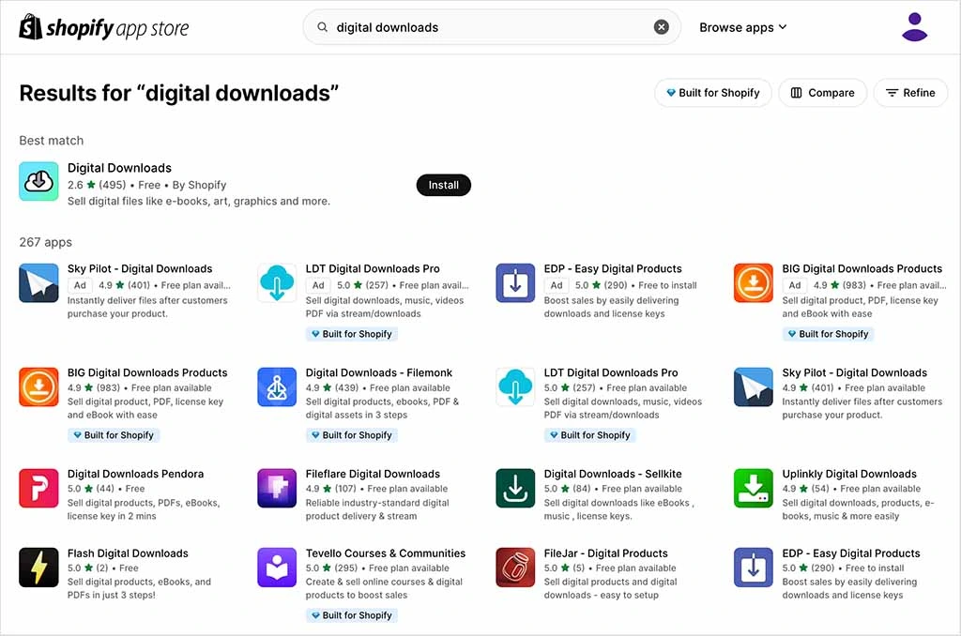Expand the Browse apps dropdown
Screen dimensions: 961x636
pyautogui.click(x=742, y=27)
